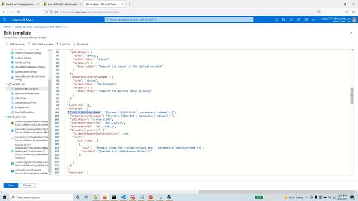Close the Edit template blade
Image resolution: width=358 pixels, height=201 pixels.
(351, 33)
